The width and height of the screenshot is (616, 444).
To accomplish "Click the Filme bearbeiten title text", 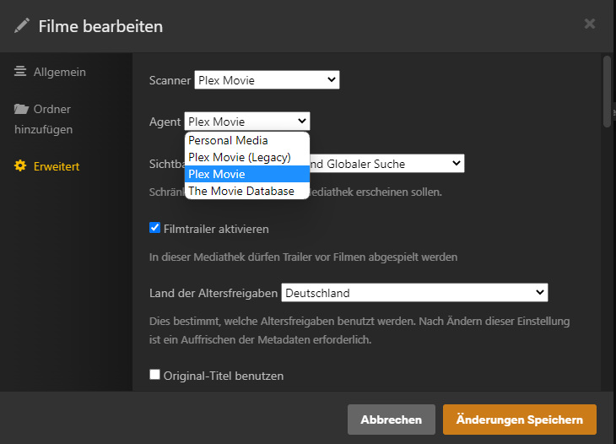I will point(100,26).
